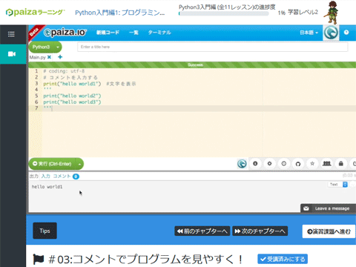This screenshot has width=356, height=267.
Task: Go to previous chapter 前のチャプターへ
Action: 202,231
